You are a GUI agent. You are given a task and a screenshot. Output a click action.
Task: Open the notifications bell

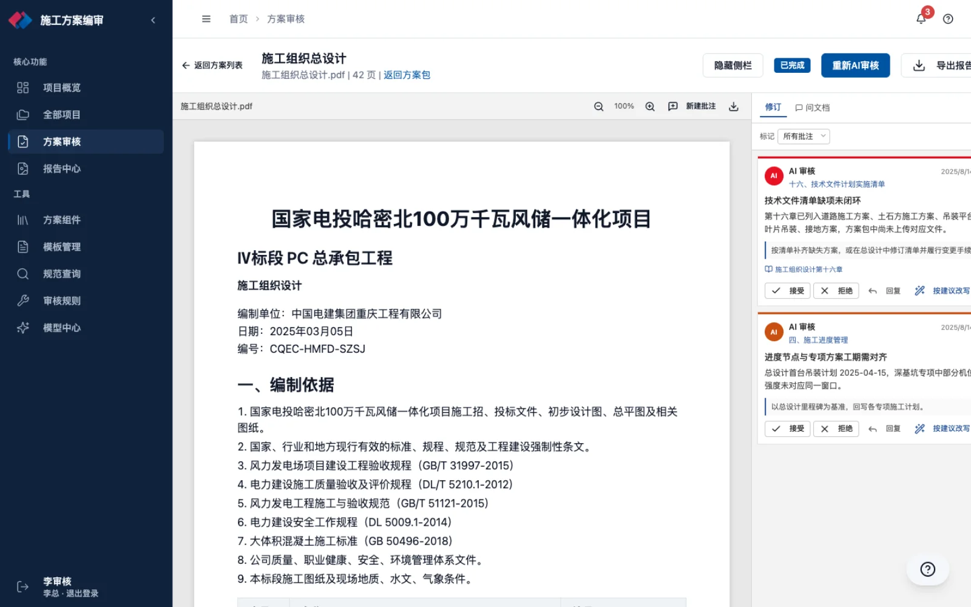coord(921,19)
